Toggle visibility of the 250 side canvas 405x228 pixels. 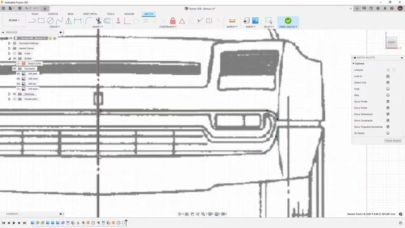pos(18,73)
